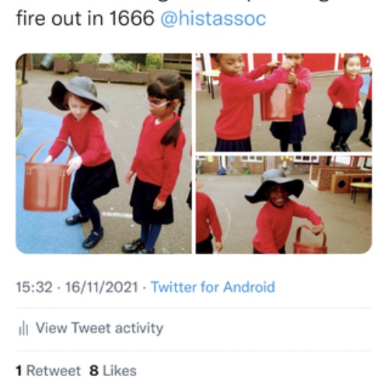Viewport: 388px width, 387px height.
Task: Open View Tweet activity text
Action: [x=100, y=328]
